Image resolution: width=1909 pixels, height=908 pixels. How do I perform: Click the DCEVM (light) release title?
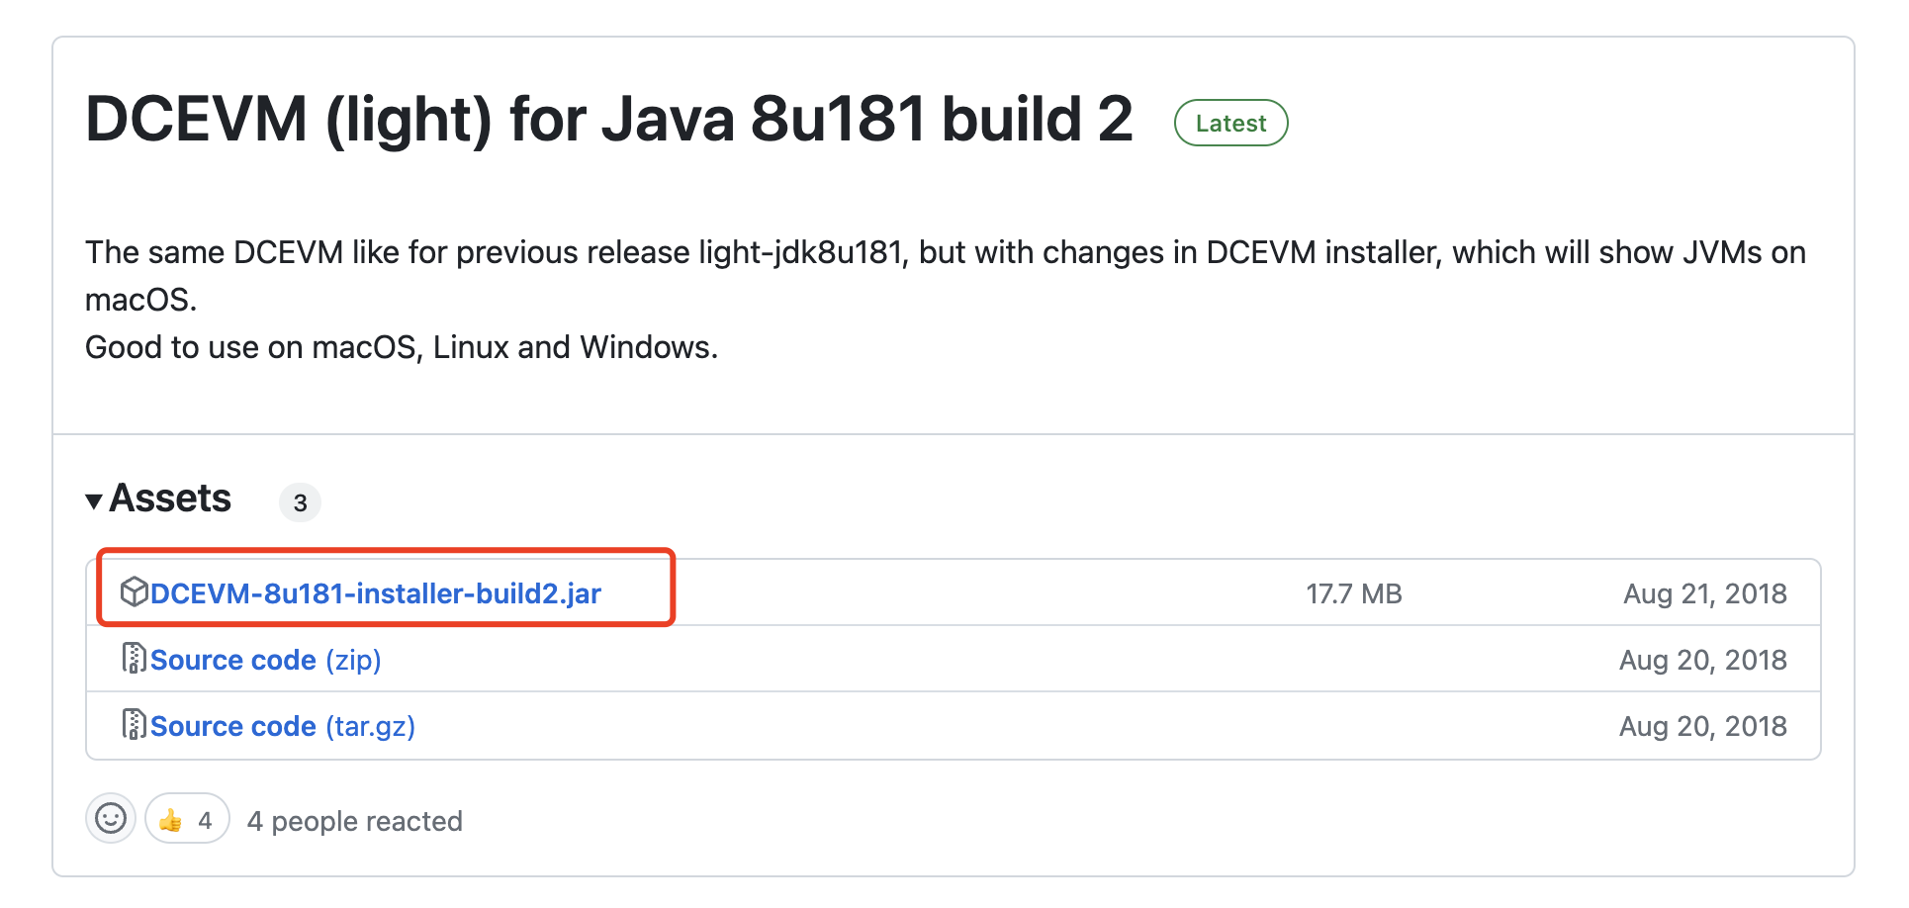pyautogui.click(x=608, y=120)
